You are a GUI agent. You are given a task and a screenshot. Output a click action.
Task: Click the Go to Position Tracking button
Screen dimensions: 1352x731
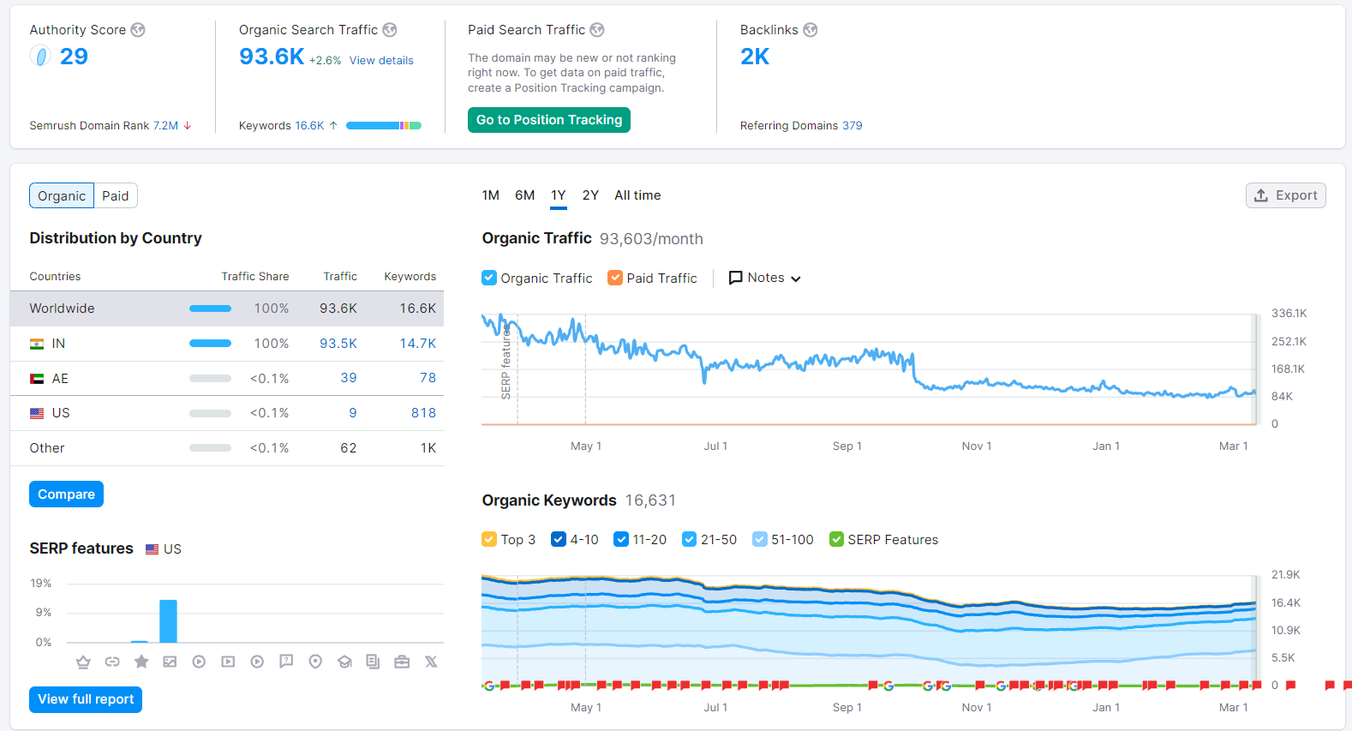(549, 120)
